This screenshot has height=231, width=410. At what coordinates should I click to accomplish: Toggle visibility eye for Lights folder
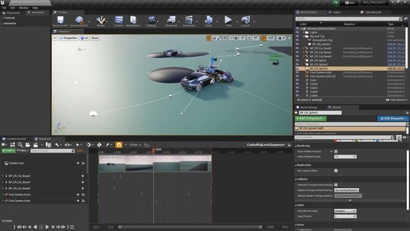(x=297, y=33)
